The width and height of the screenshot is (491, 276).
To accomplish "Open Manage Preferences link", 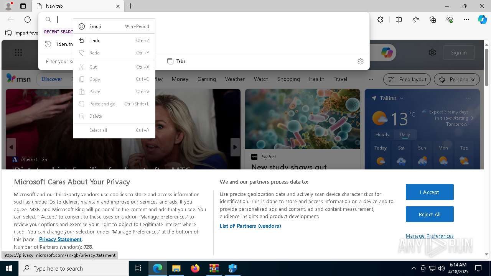I will (430, 236).
